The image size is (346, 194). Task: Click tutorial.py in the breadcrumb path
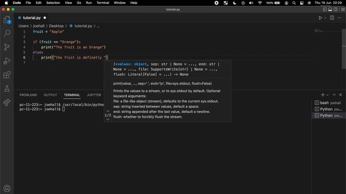83,26
